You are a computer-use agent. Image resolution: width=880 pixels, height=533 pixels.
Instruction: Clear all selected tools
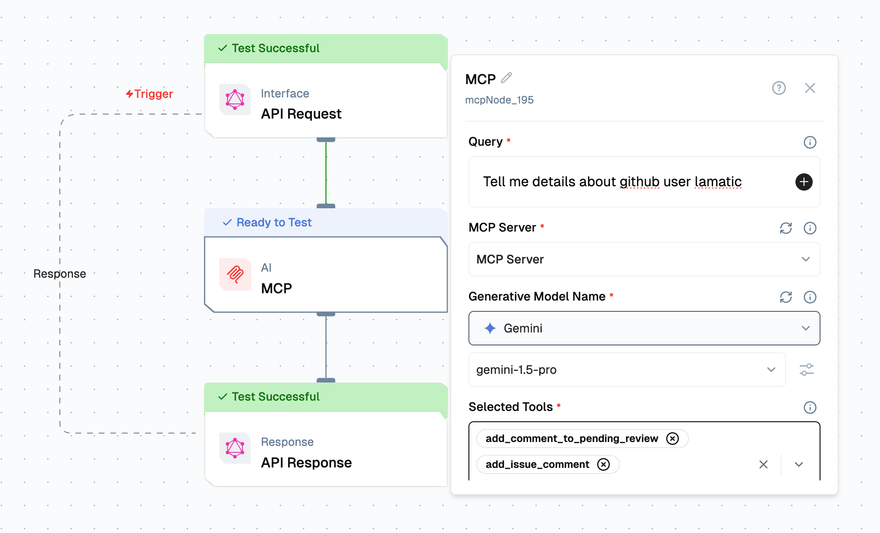pos(763,464)
